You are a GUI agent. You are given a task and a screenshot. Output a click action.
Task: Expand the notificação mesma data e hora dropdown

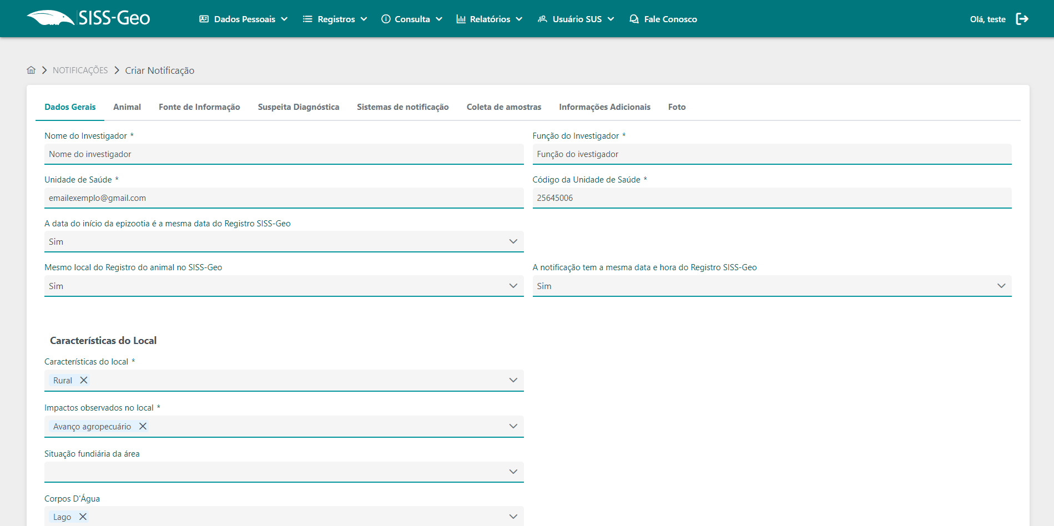click(x=771, y=286)
